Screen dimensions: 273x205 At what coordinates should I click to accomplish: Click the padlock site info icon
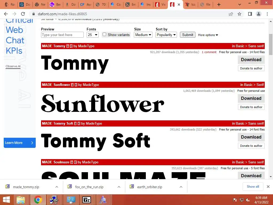34,14
